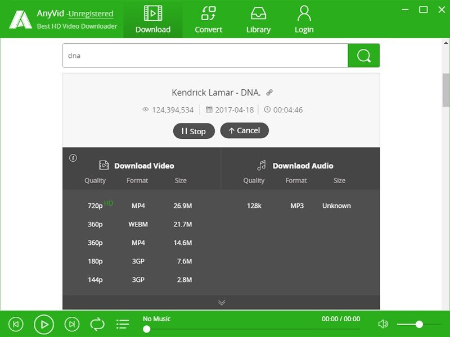Image resolution: width=450 pixels, height=337 pixels.
Task: Adjust the volume slider handle
Action: pos(419,324)
